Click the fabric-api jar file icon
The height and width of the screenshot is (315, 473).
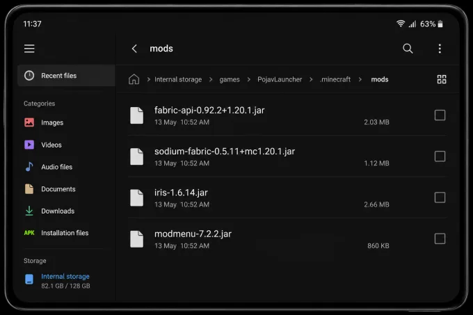click(136, 115)
